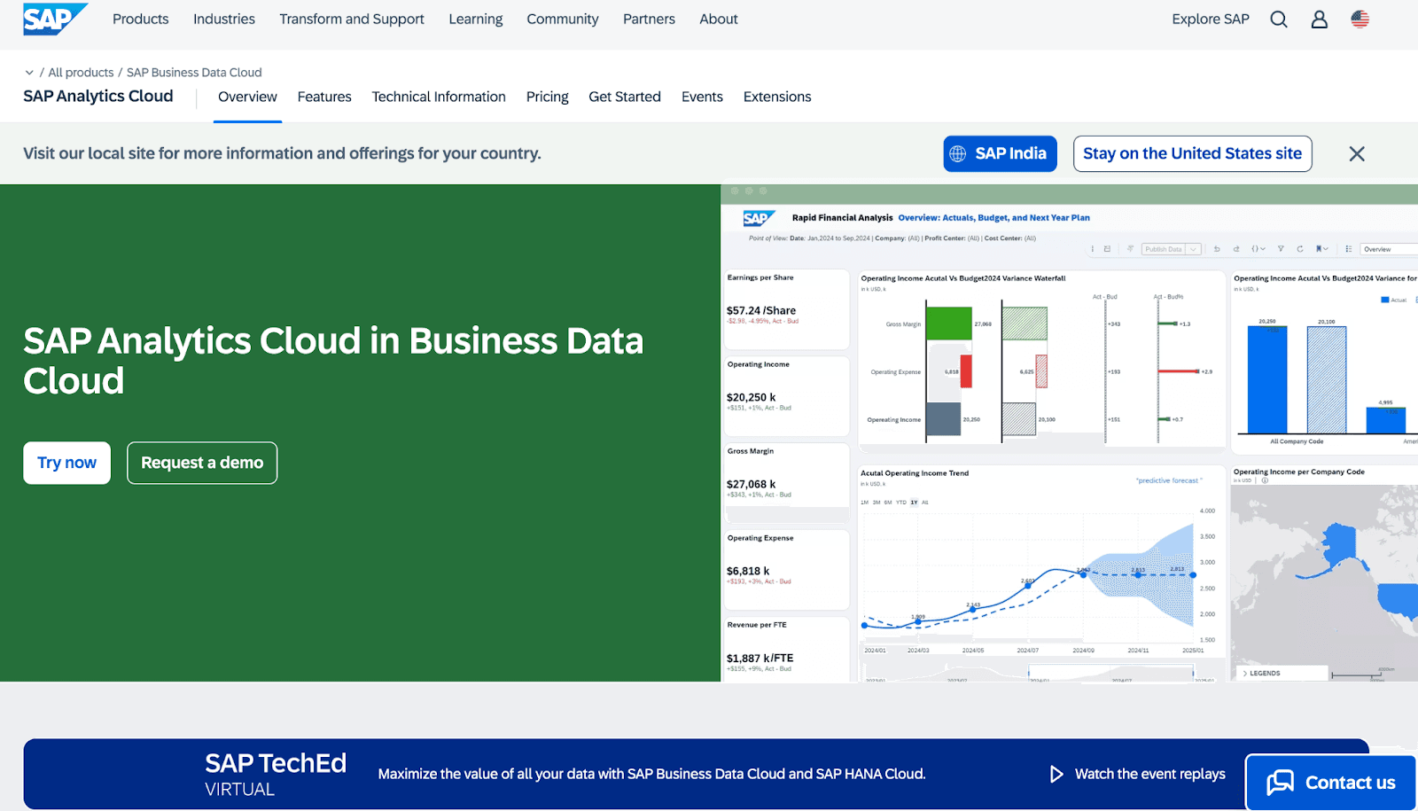Open the user profile account icon

(1319, 19)
